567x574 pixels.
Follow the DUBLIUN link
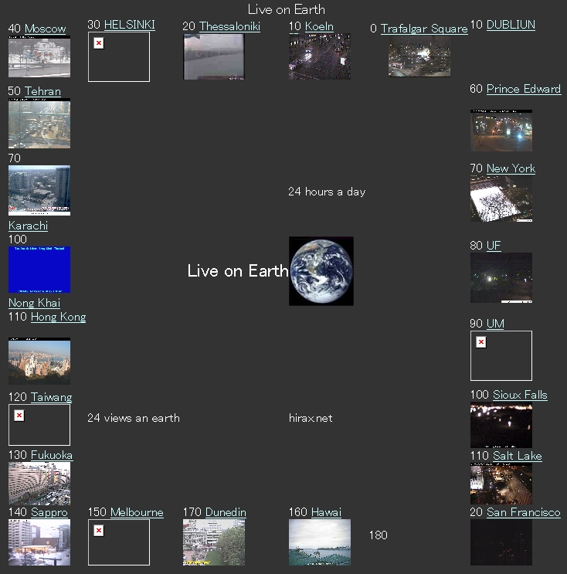click(x=510, y=25)
